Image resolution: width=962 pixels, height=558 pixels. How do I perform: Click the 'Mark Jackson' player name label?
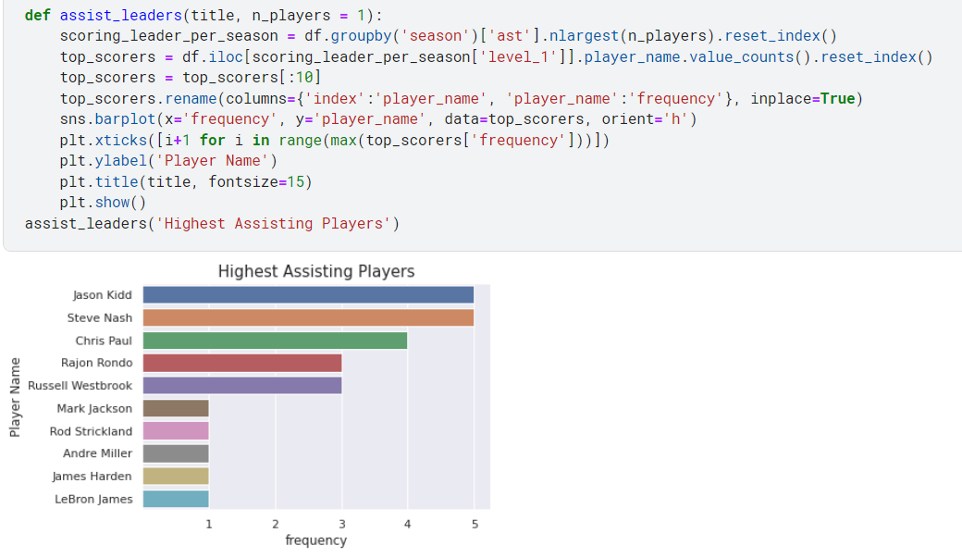point(95,408)
